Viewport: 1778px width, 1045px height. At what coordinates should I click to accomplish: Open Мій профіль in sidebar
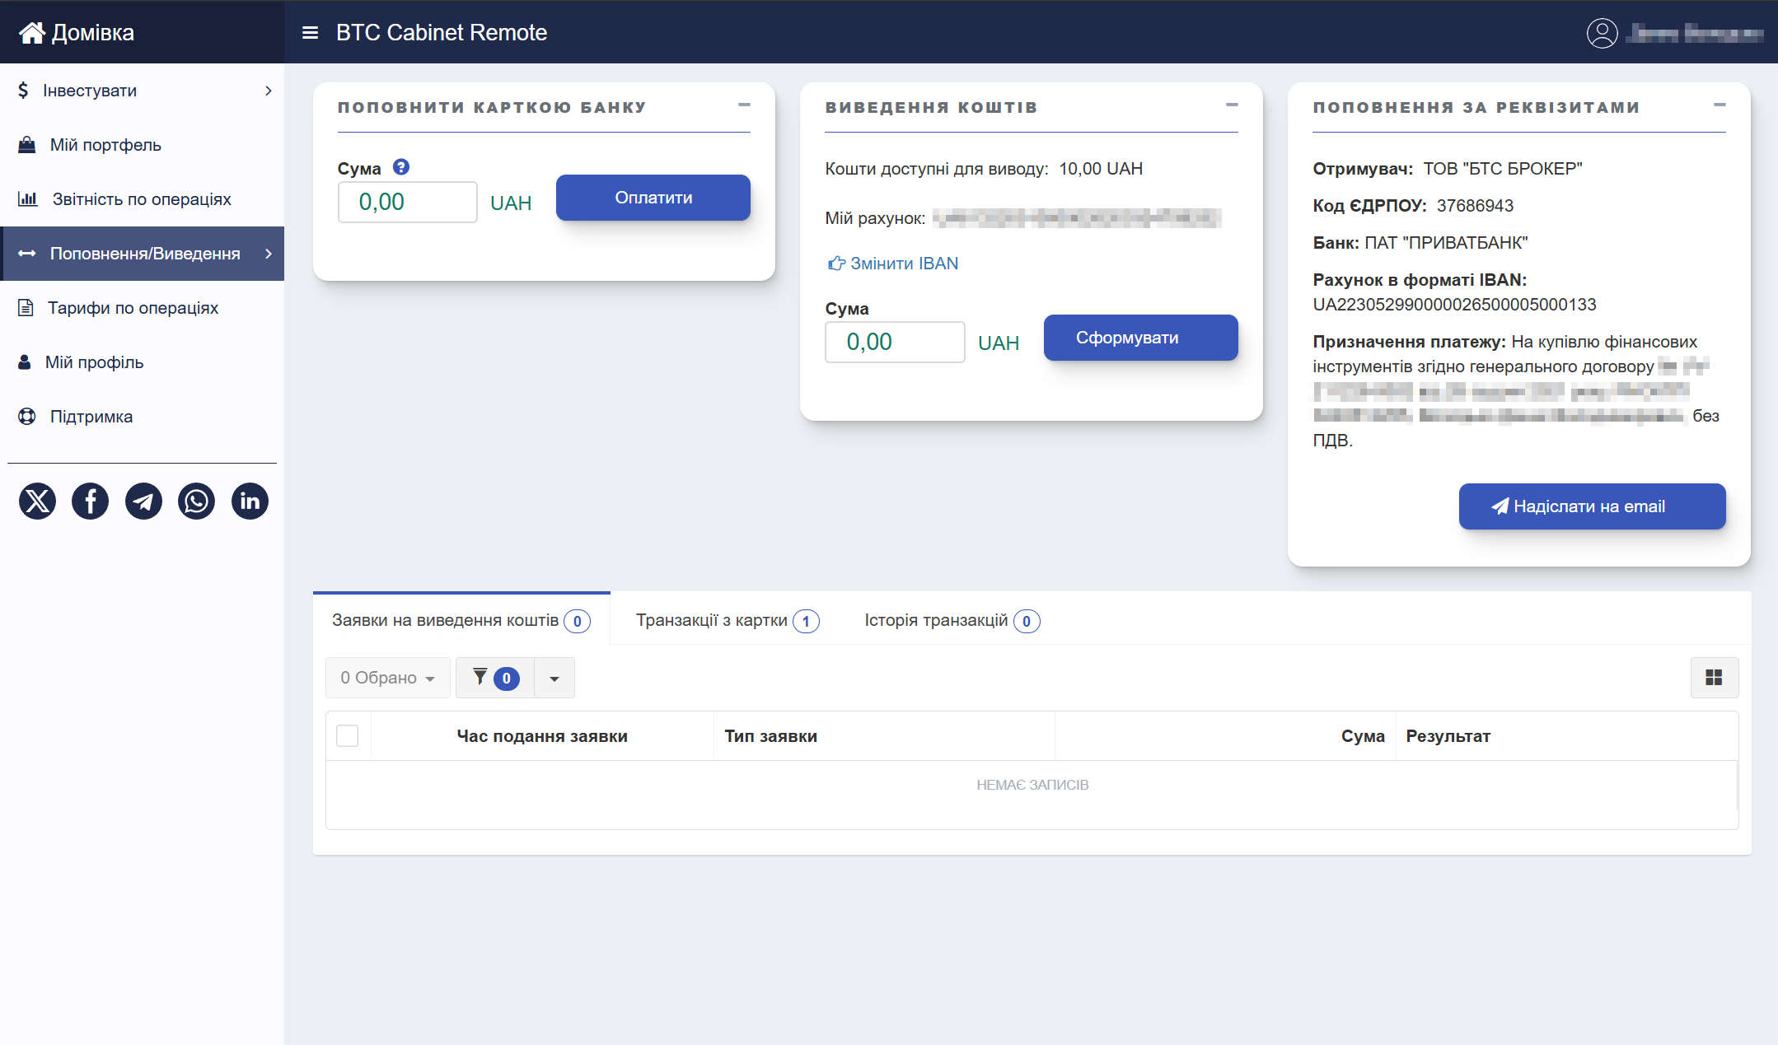[x=142, y=362]
